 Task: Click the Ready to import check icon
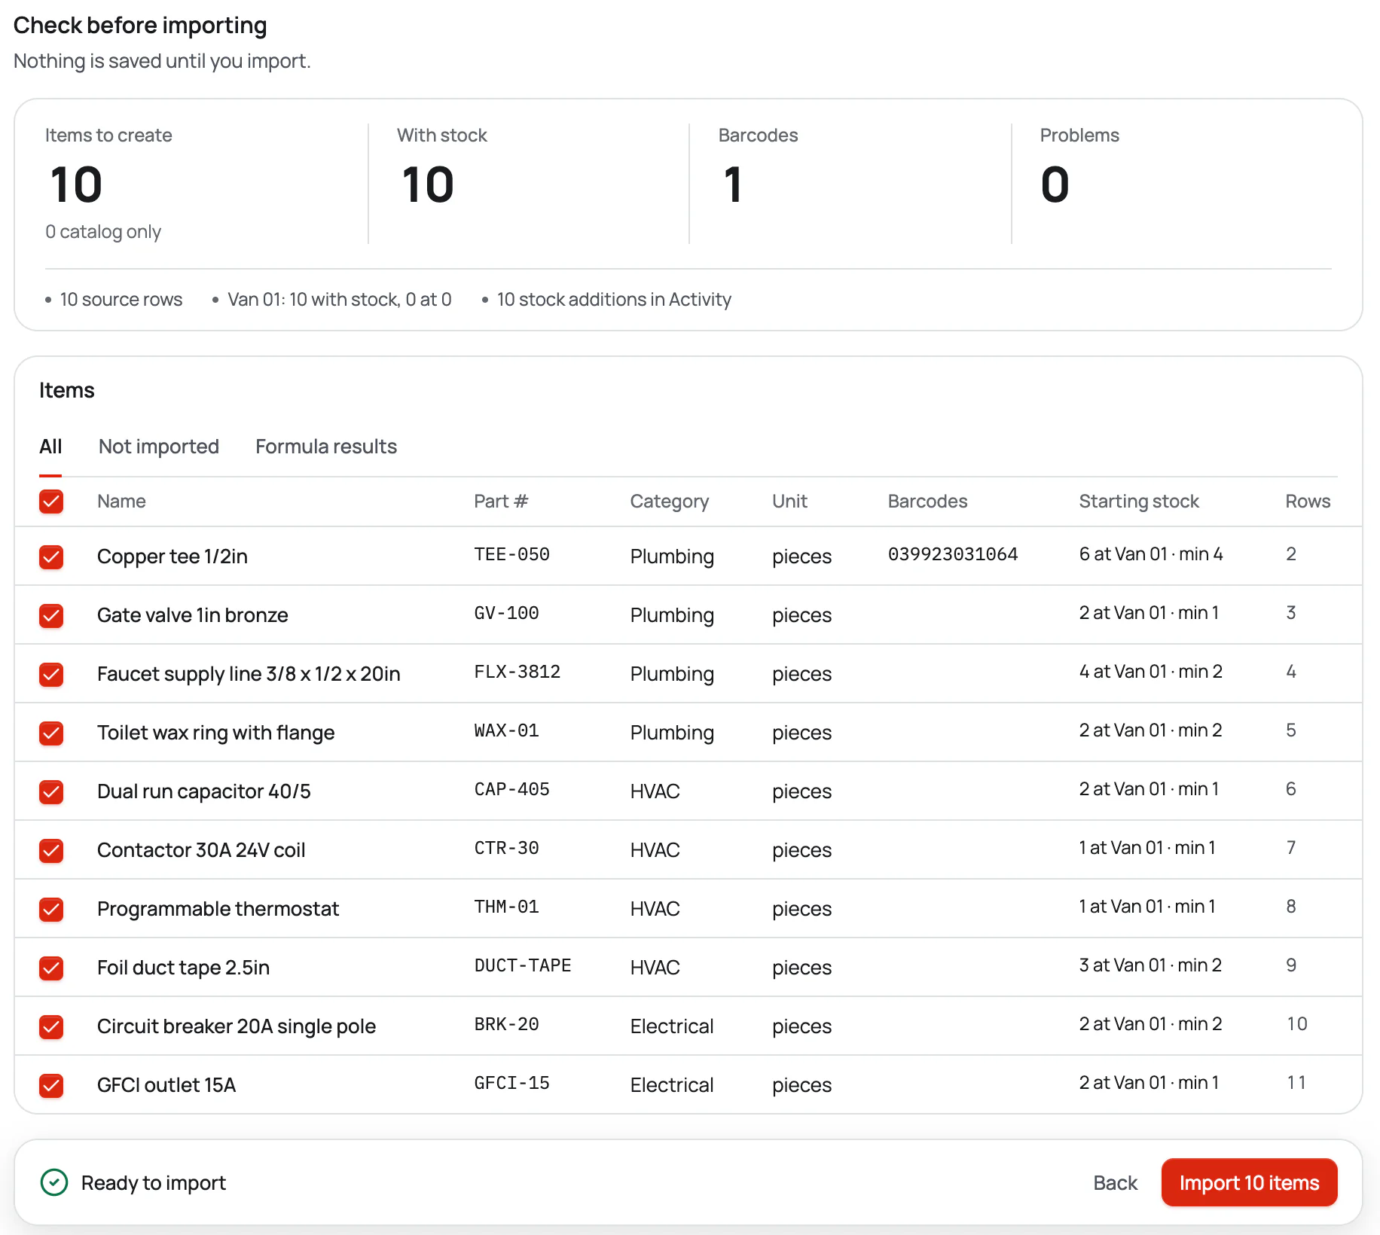tap(54, 1183)
